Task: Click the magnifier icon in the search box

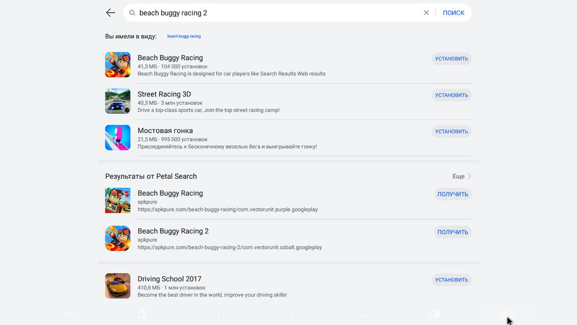Action: pos(132,13)
